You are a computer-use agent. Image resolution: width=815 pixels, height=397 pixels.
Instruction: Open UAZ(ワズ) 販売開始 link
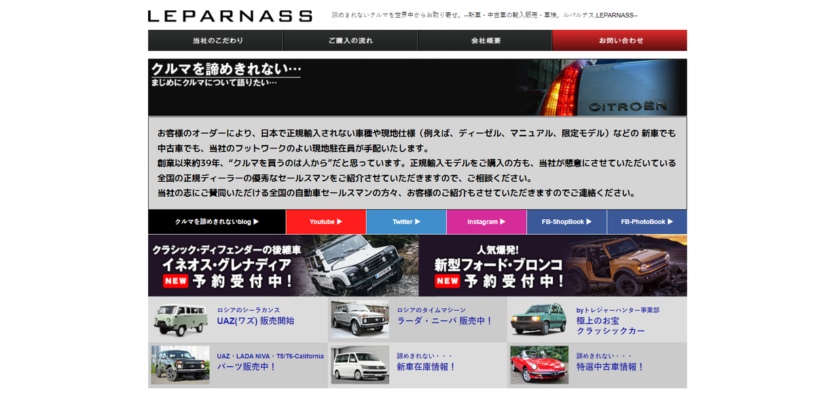coord(255,321)
